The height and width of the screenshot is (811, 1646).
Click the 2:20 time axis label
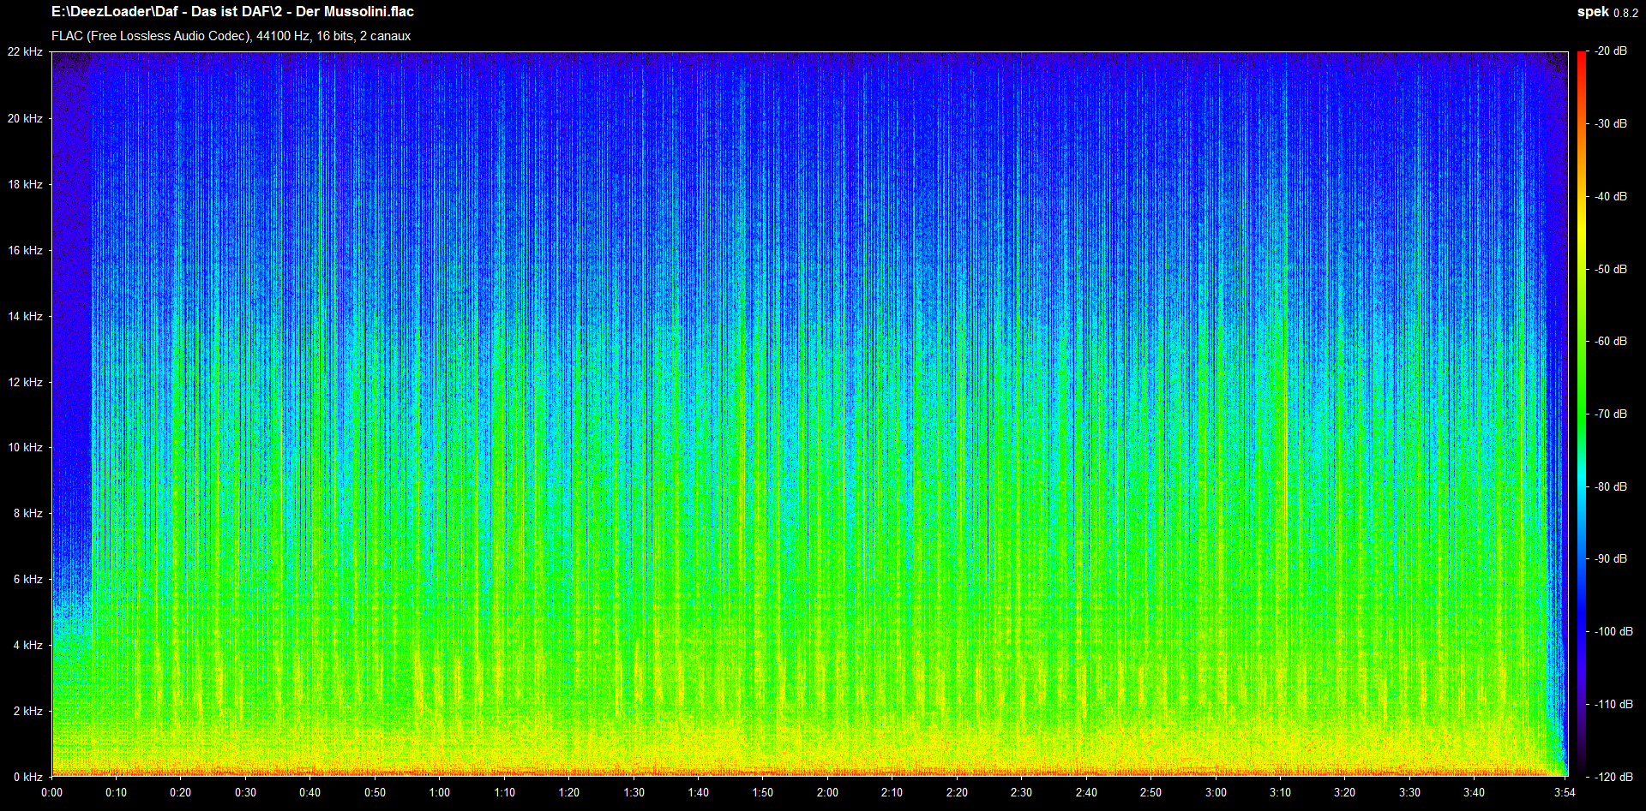(x=957, y=792)
